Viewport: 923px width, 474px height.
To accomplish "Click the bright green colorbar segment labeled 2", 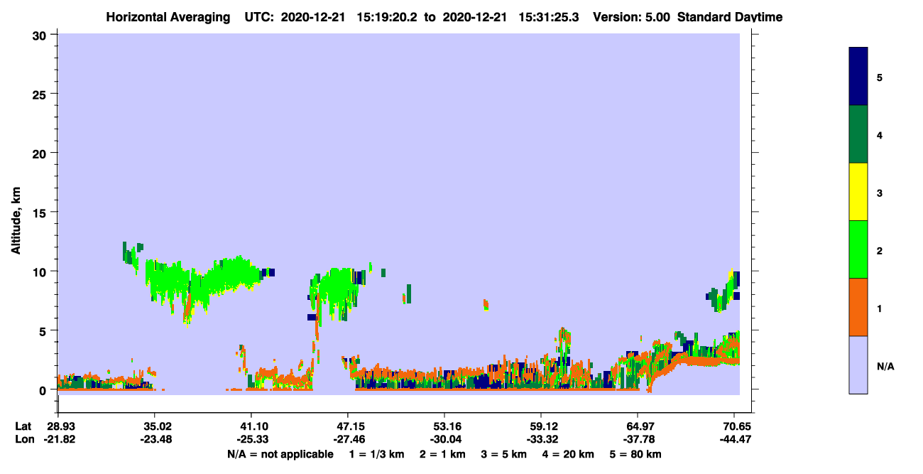I will tap(858, 249).
